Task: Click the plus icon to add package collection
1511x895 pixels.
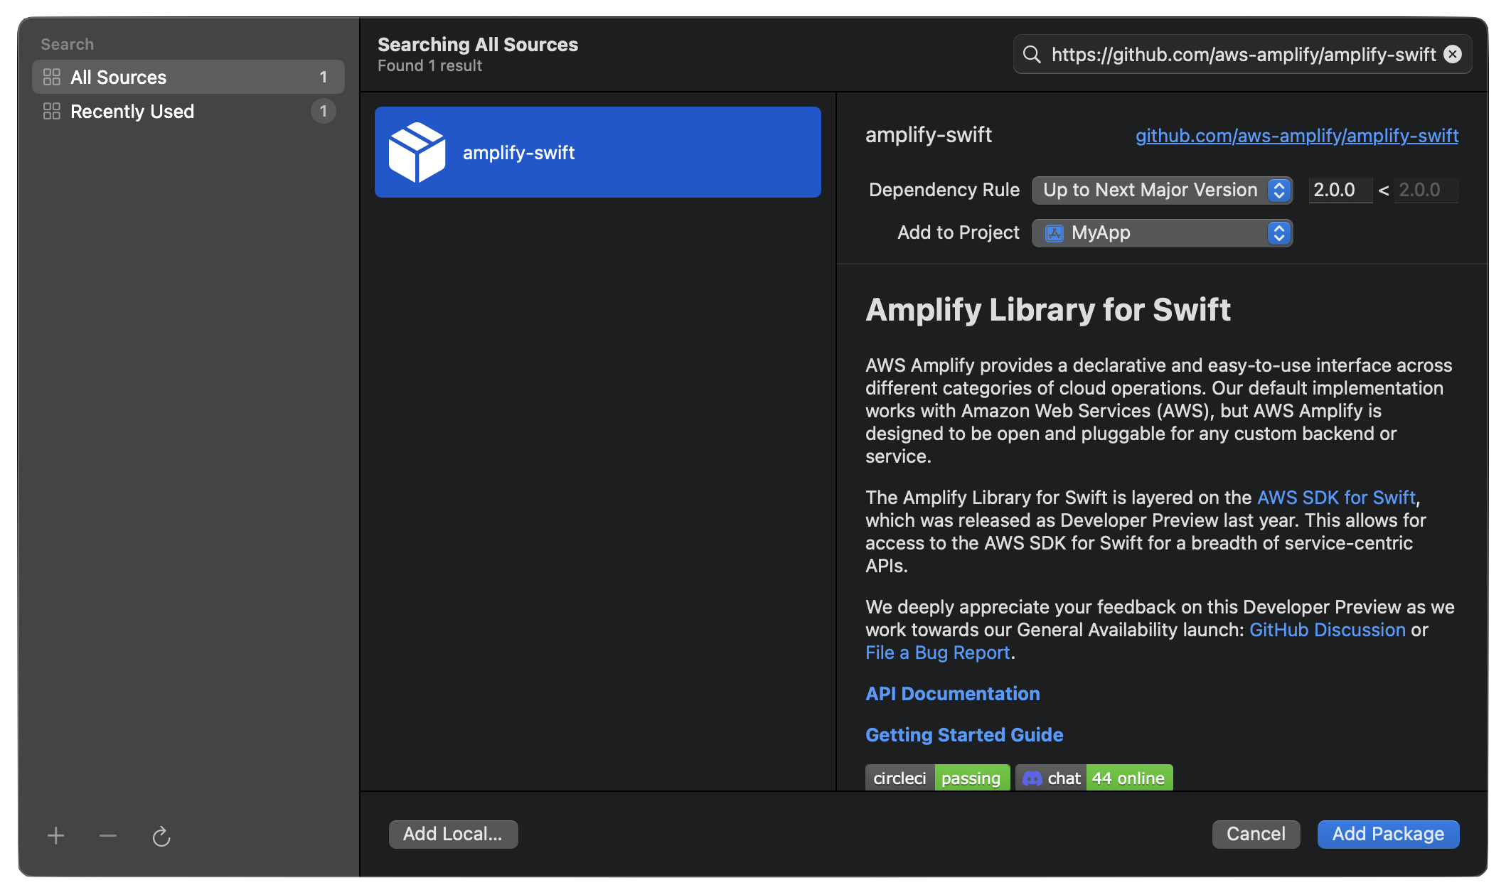Action: click(55, 836)
